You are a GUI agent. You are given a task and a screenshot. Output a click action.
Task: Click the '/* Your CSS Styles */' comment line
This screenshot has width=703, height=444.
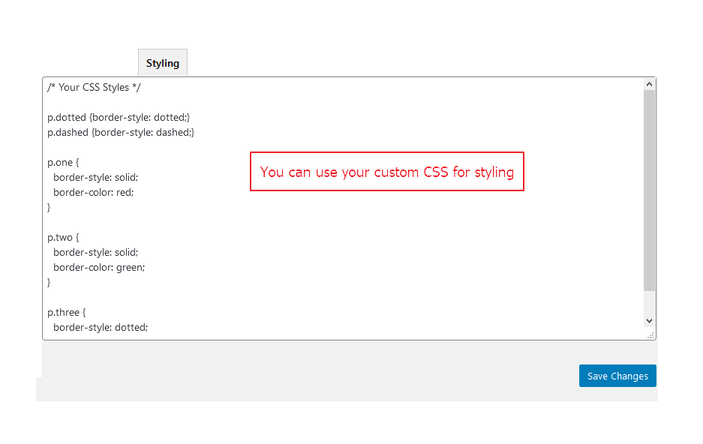tap(94, 87)
